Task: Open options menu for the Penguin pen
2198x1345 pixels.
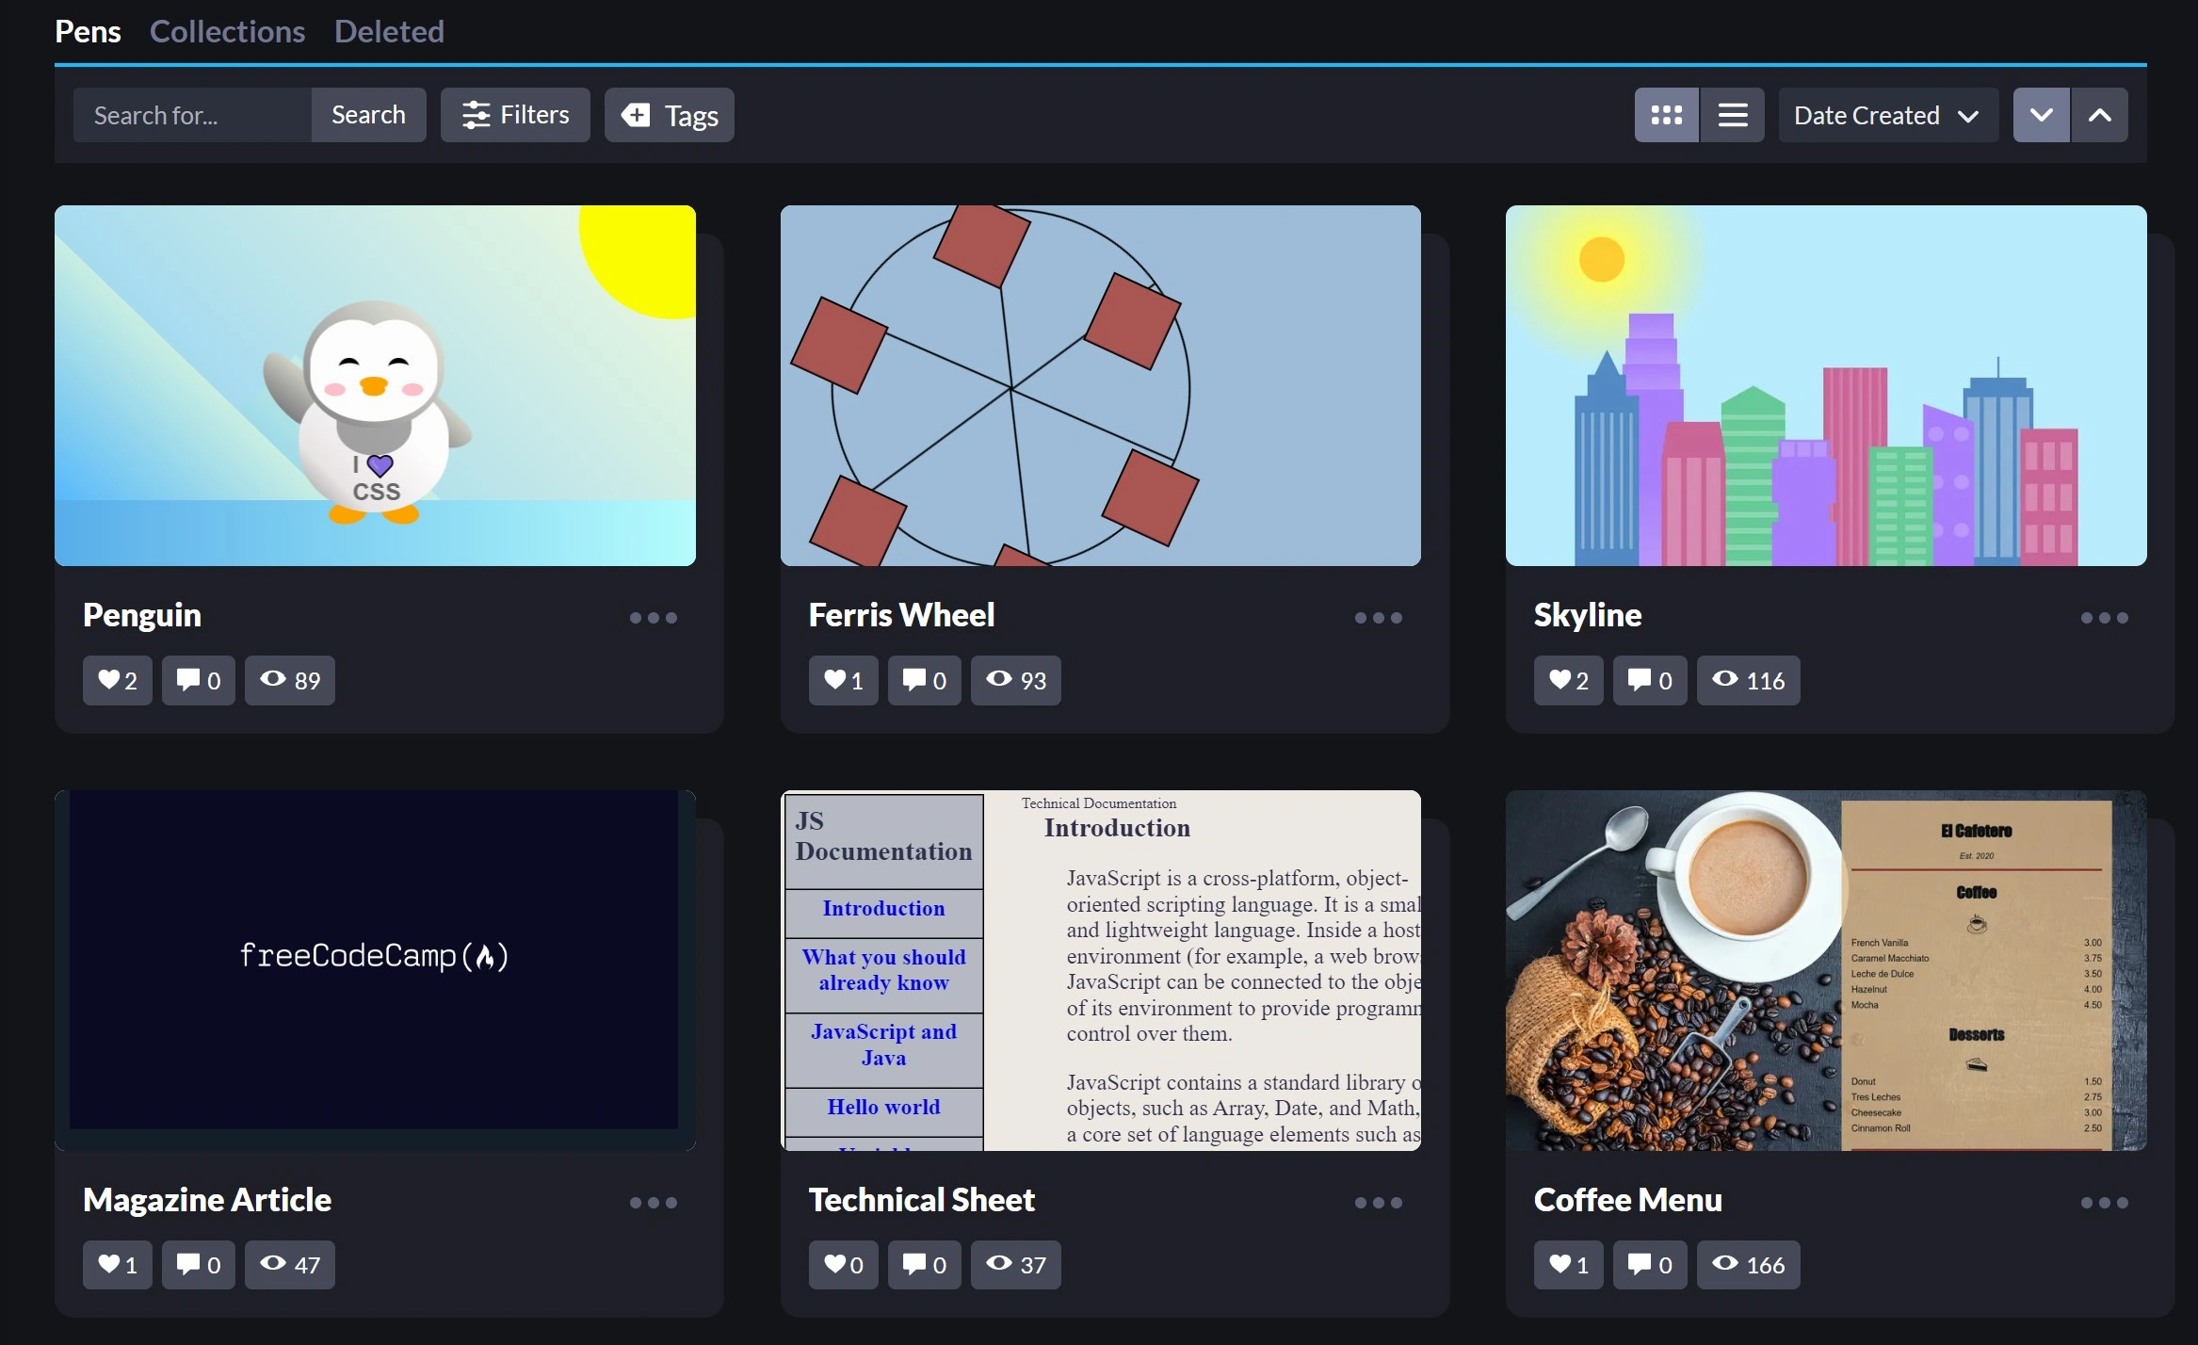Action: pyautogui.click(x=653, y=617)
